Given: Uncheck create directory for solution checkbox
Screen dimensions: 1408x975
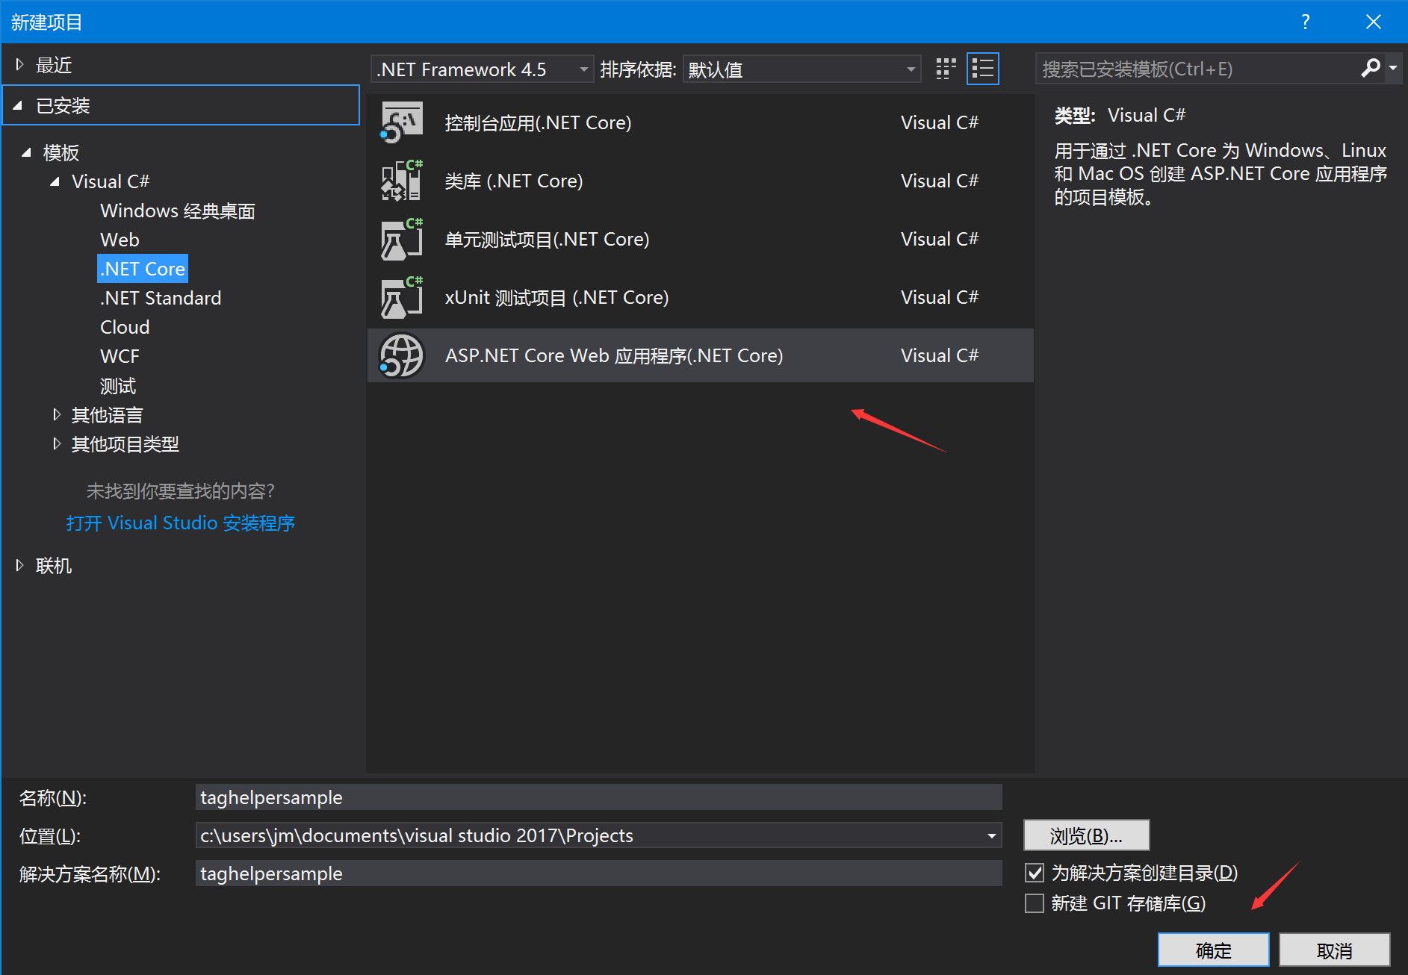Looking at the screenshot, I should (x=1035, y=873).
